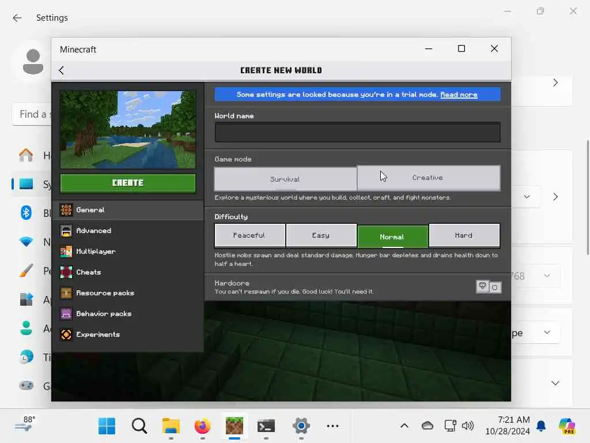Open Personalization paintbrush icon
The image size is (590, 443).
(26, 271)
